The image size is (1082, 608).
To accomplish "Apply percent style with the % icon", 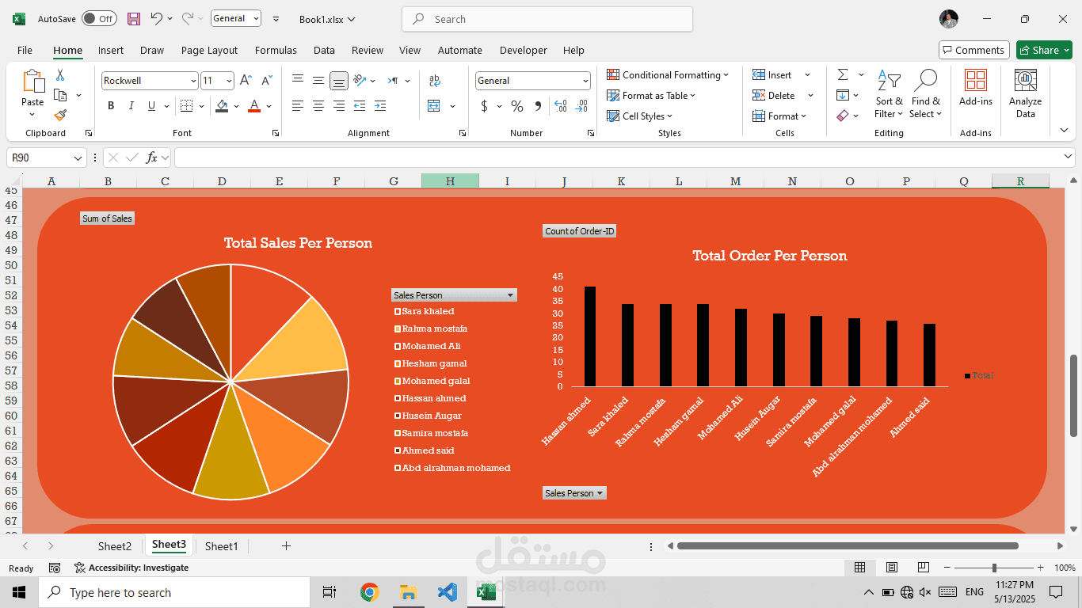I will click(x=517, y=106).
